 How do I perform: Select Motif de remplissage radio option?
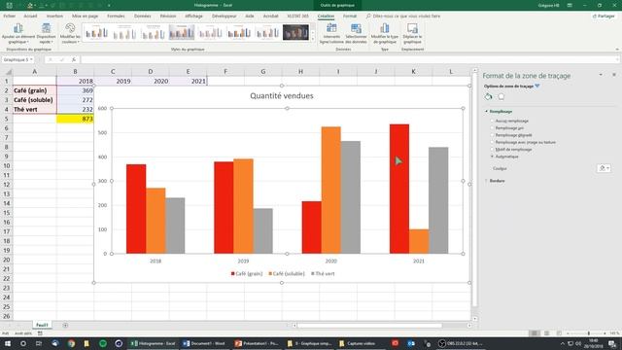pos(493,149)
